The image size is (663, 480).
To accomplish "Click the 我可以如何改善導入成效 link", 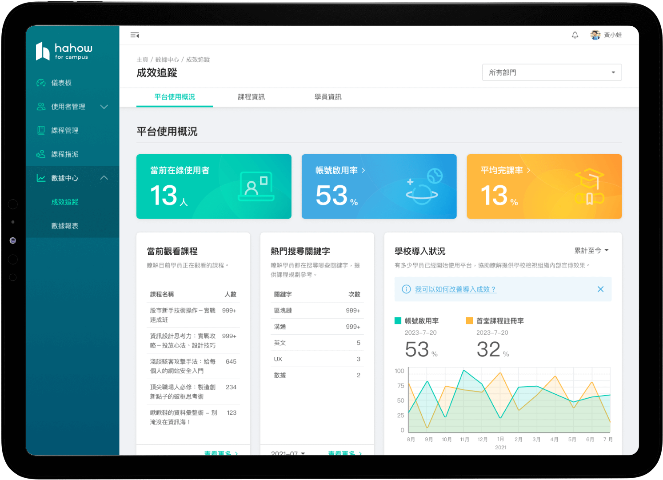I will tap(455, 289).
